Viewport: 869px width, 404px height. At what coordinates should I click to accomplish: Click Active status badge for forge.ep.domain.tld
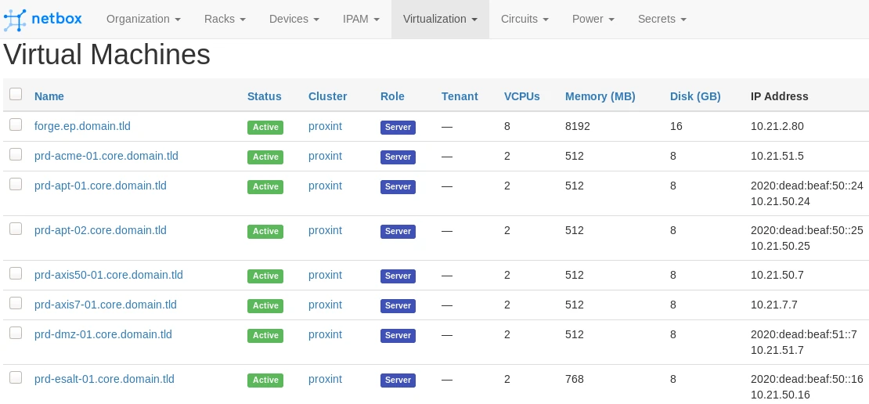(x=265, y=127)
